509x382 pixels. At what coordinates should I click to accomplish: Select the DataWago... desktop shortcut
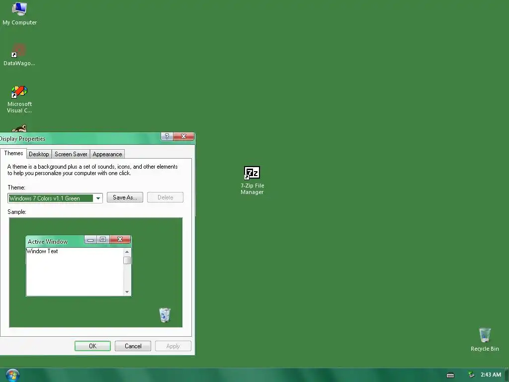19,55
